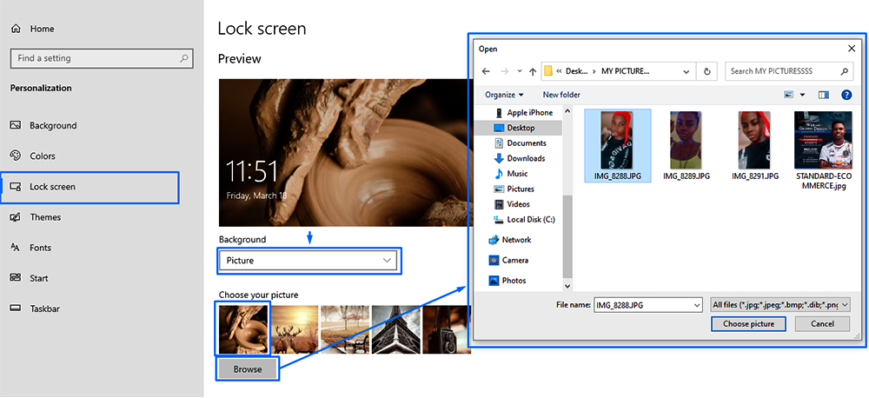Viewport: 869px width, 398px height.
Task: Click the Help question mark icon
Action: pyautogui.click(x=846, y=95)
